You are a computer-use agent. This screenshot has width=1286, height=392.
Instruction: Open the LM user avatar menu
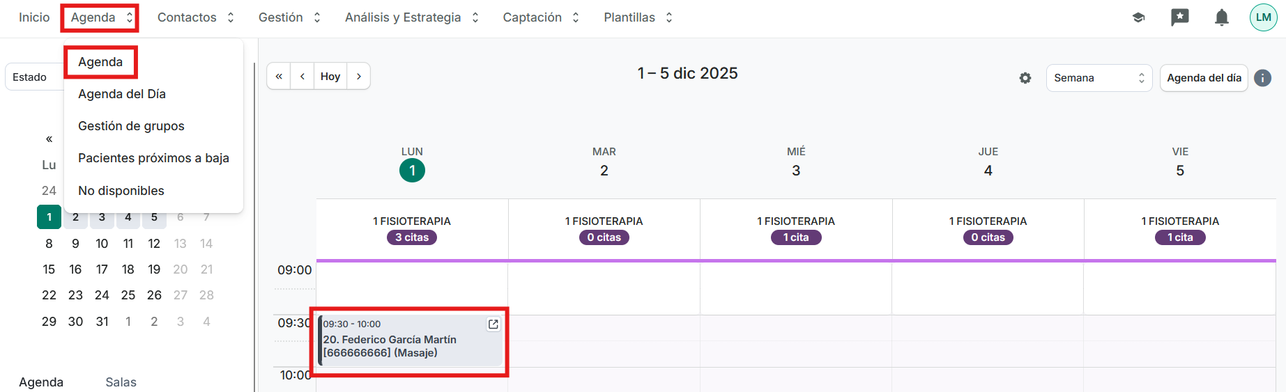pyautogui.click(x=1263, y=17)
